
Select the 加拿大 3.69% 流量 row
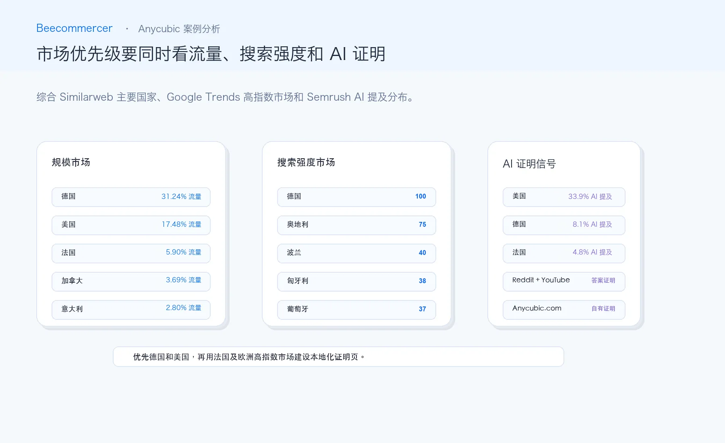(131, 281)
